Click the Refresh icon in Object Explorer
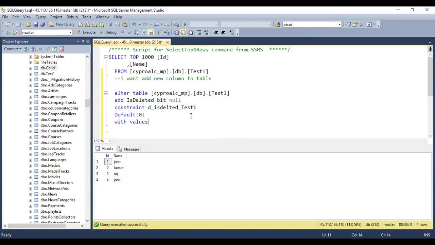435x245 pixels. click(54, 49)
